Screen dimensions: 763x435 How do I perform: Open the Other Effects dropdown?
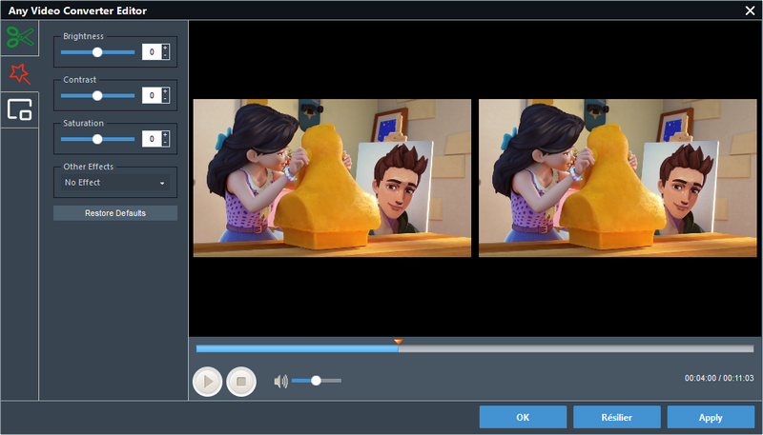pos(115,183)
